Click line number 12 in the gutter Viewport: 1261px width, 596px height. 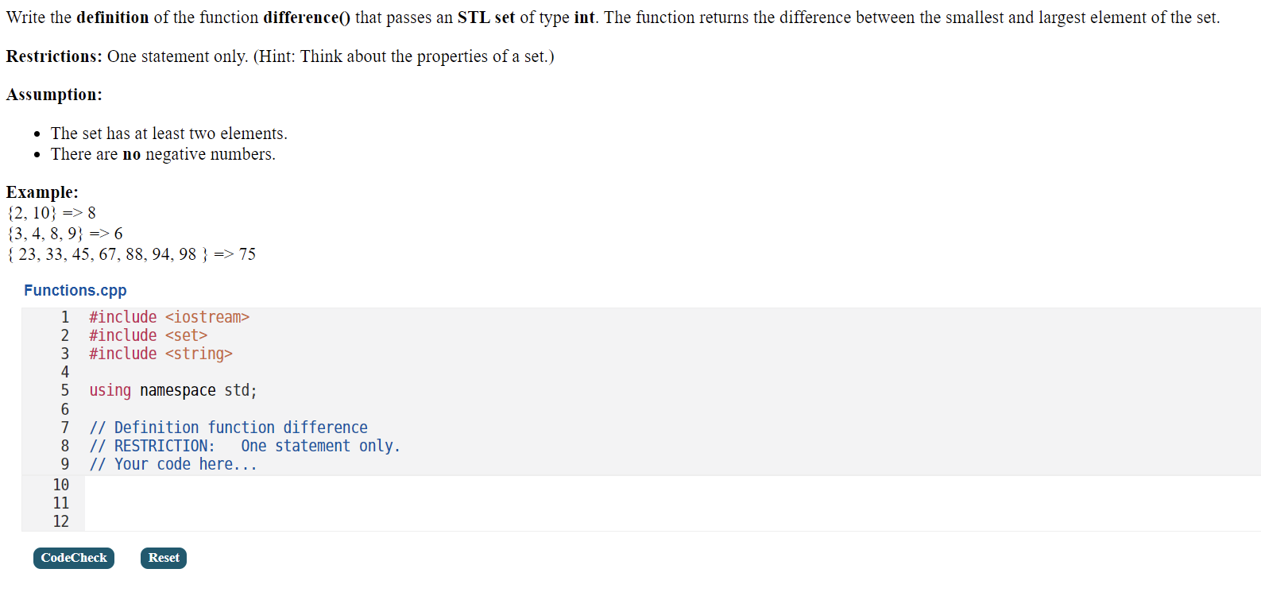click(x=61, y=521)
